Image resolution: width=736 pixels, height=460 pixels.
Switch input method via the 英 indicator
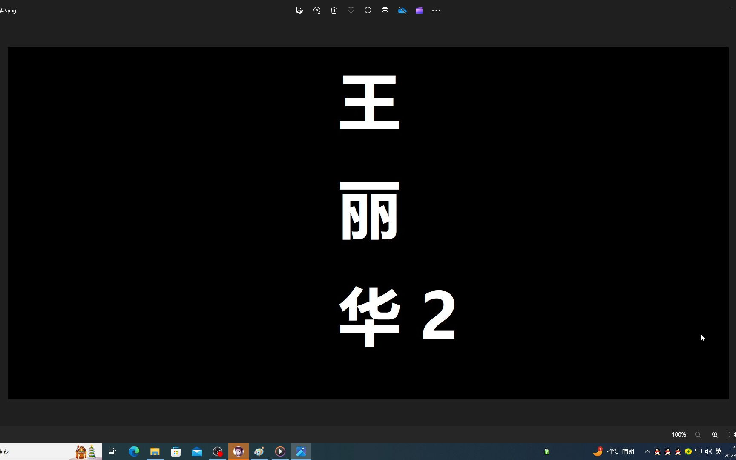[x=718, y=451]
